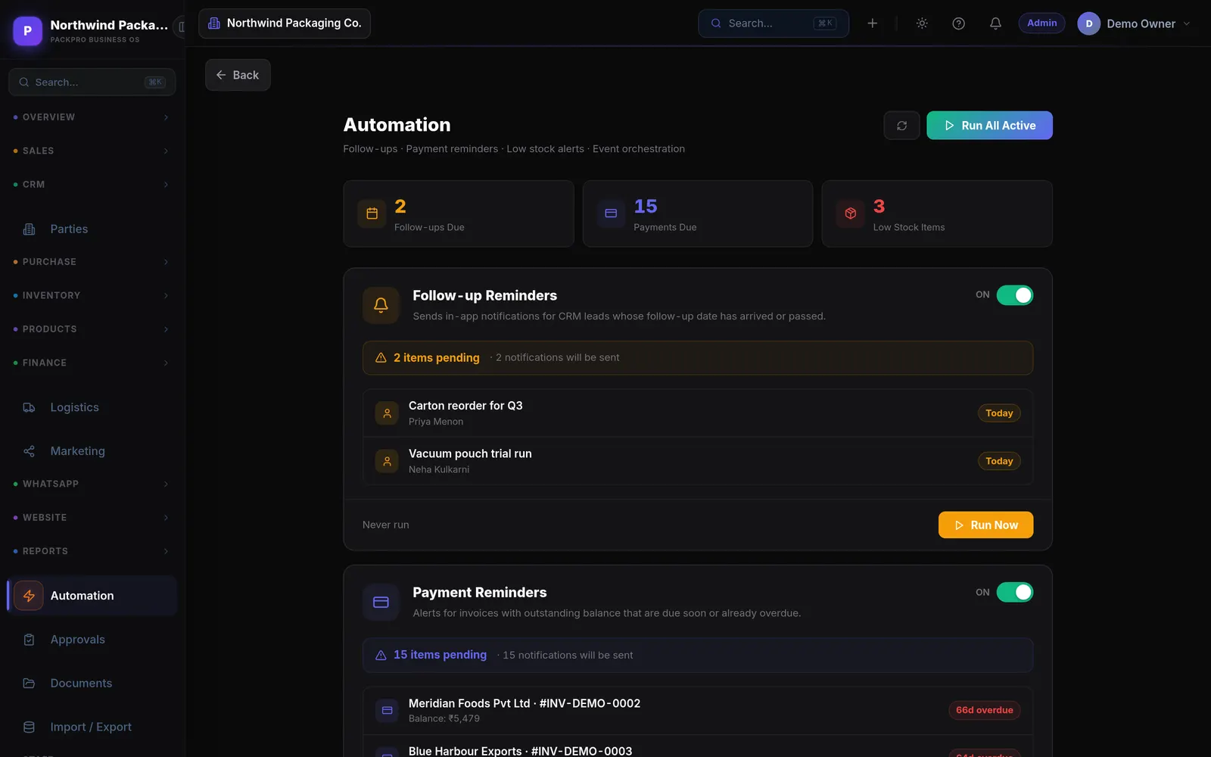Expand the Products sidebar section

point(91,329)
